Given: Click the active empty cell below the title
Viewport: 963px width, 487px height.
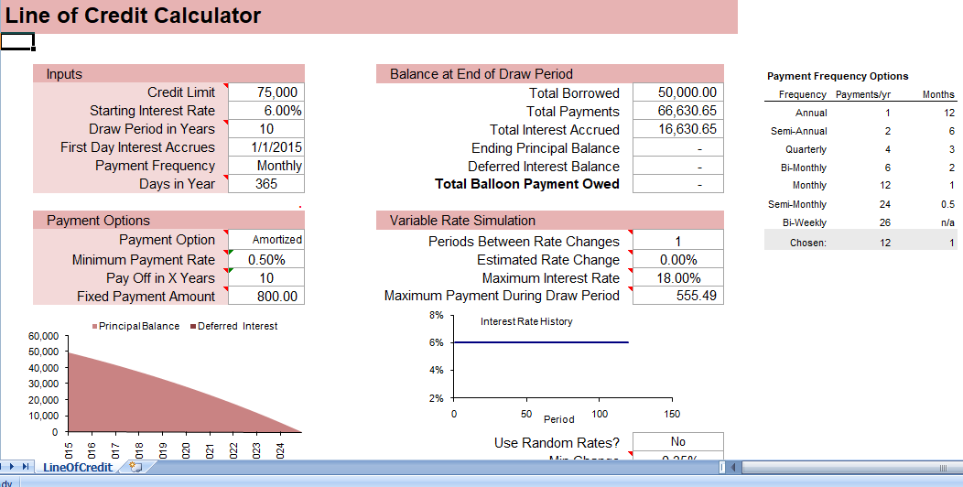Looking at the screenshot, I should [x=17, y=41].
